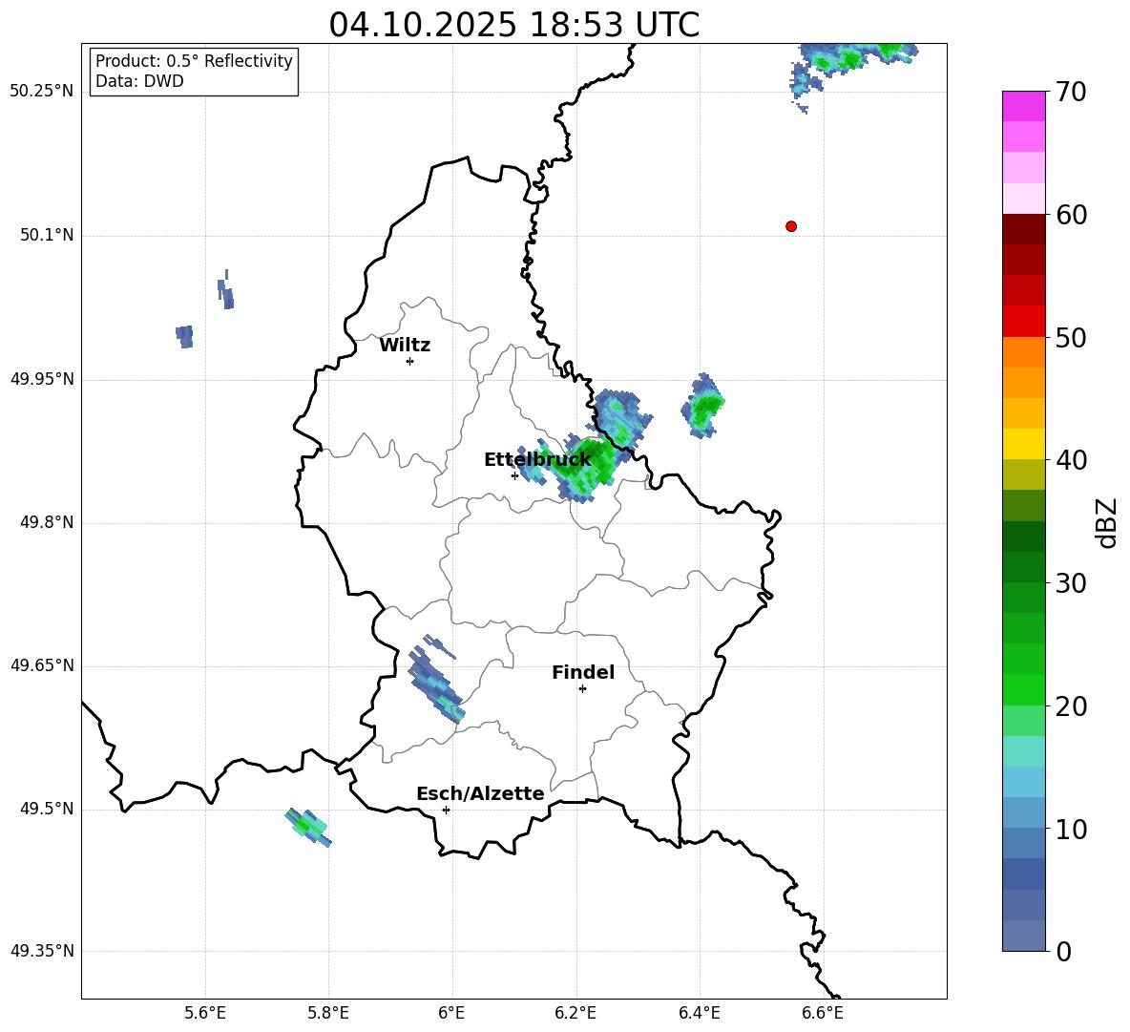Click the Findel station cross marker

pos(582,688)
